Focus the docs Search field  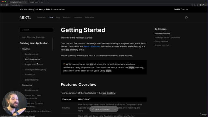(x=36, y=30)
